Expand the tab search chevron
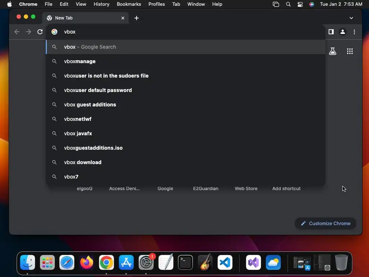The height and width of the screenshot is (277, 369). click(x=351, y=18)
